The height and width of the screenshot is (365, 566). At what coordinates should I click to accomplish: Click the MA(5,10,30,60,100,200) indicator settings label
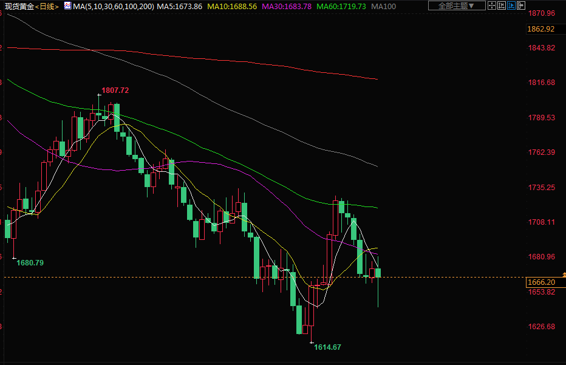pyautogui.click(x=112, y=7)
